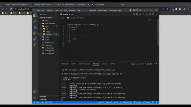Viewport: 191px width, 107px height.
Task: Select the index.js editor tab
Action: pos(67,15)
